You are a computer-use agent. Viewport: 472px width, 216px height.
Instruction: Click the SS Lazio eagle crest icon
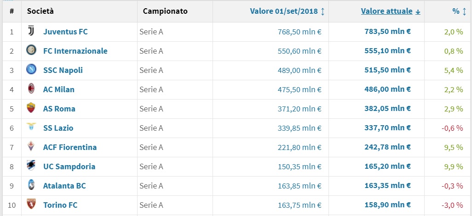(31, 128)
